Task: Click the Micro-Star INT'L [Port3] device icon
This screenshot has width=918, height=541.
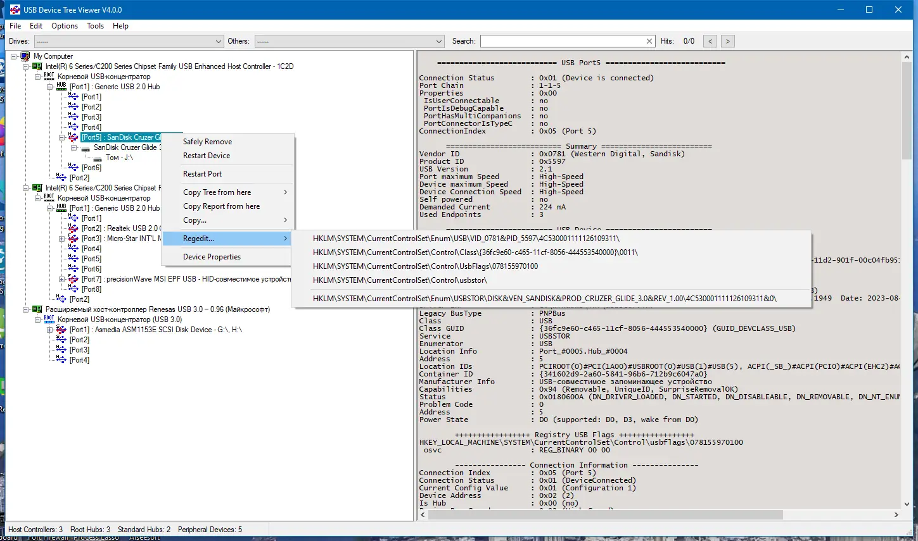Action: click(x=73, y=239)
